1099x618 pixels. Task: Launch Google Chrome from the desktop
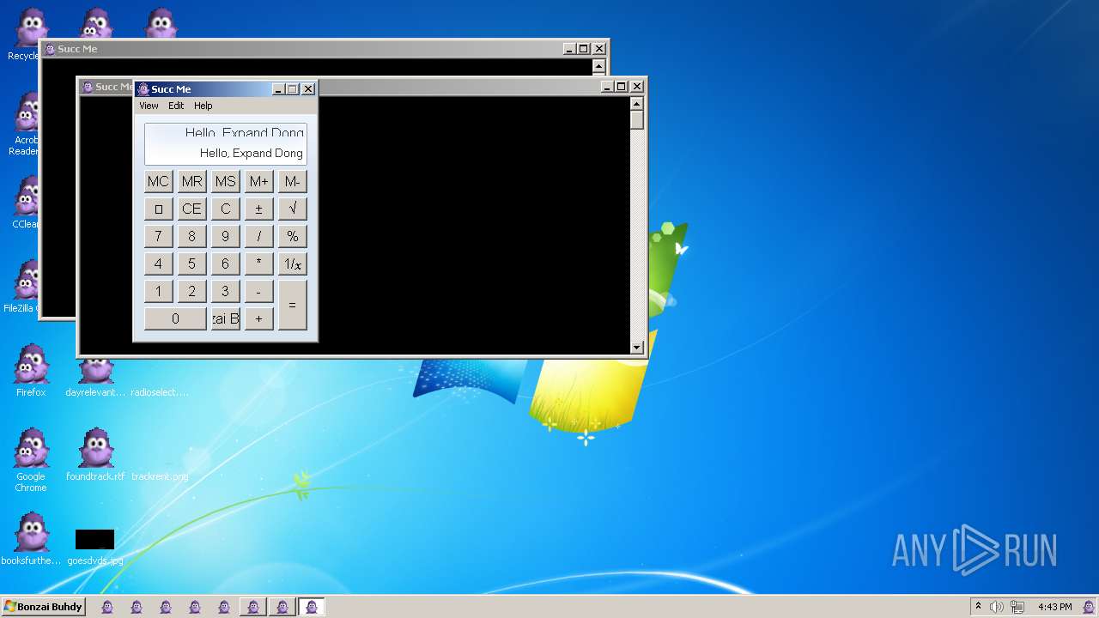(31, 460)
